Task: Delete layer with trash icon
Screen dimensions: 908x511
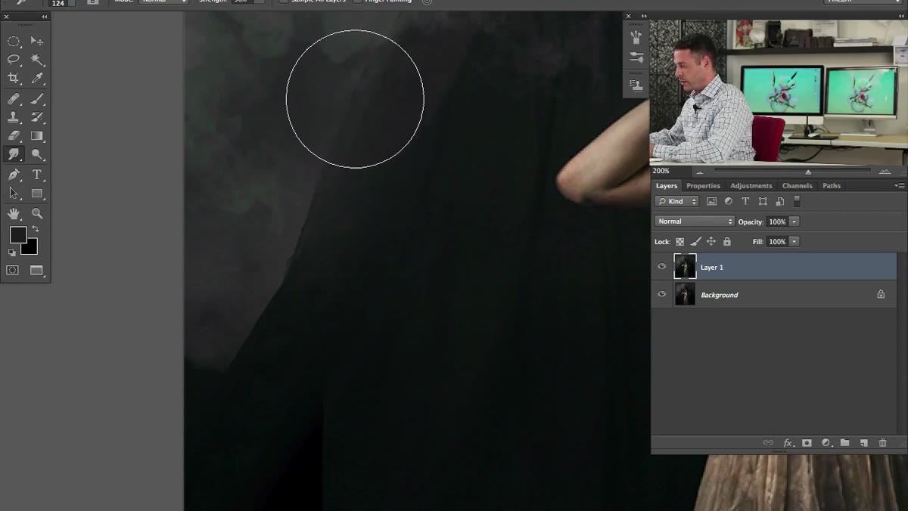Action: pos(882,443)
